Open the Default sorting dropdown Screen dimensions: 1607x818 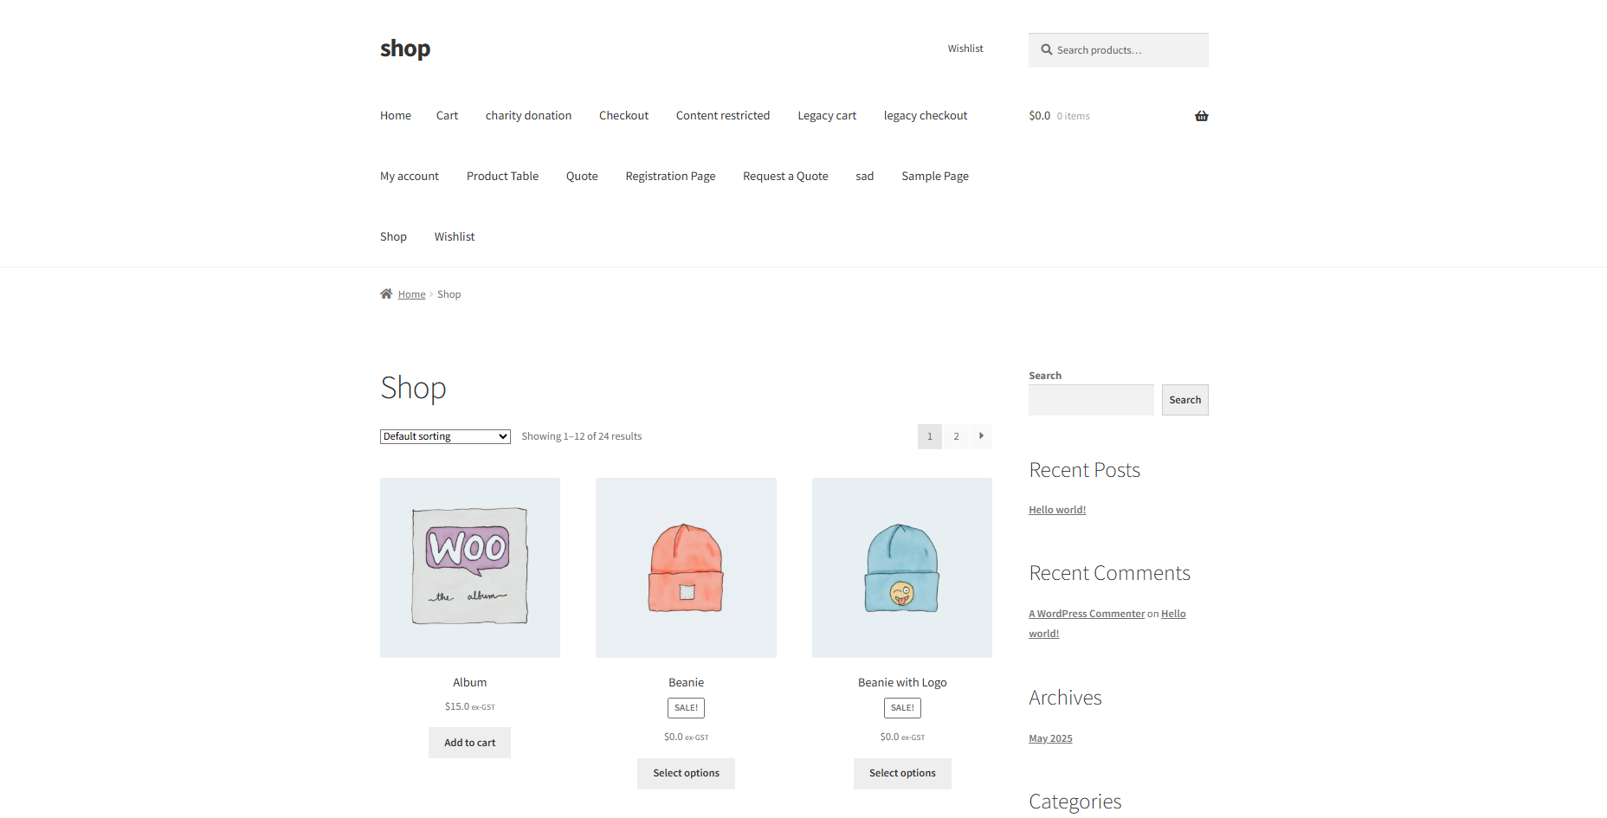(445, 437)
